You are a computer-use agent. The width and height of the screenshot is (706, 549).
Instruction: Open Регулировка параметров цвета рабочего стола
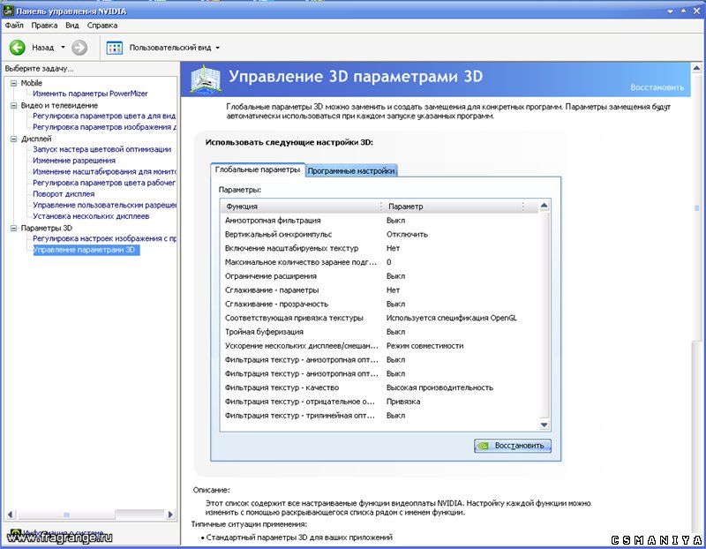tap(104, 183)
